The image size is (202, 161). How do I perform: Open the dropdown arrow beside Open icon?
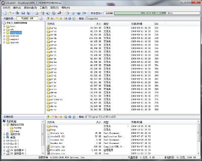tap(13, 13)
